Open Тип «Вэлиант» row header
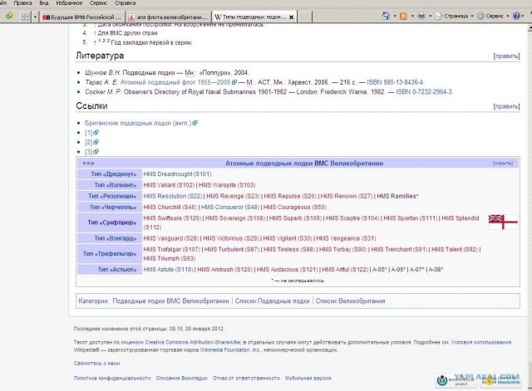532x391 pixels. (x=116, y=185)
